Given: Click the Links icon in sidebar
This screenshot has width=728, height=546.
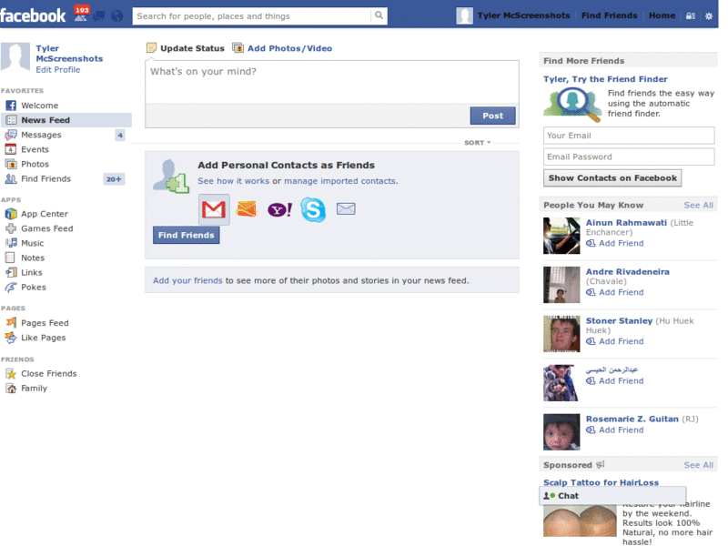Looking at the screenshot, I should pos(11,272).
